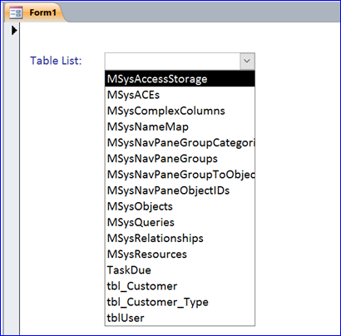Click inside the Table List combo box field
Screen dimensions: 341x336
(172, 61)
